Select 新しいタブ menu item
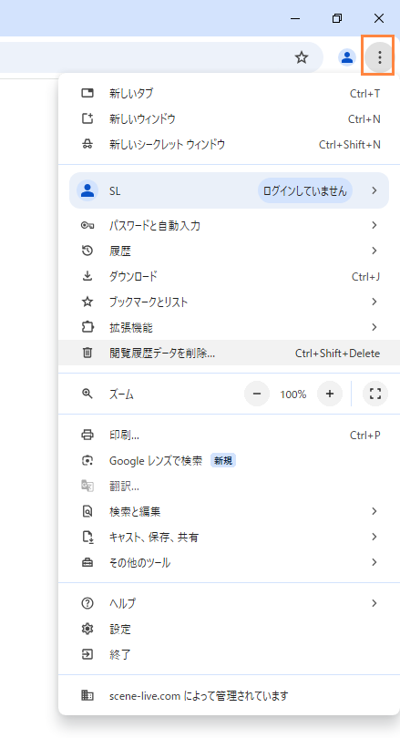This screenshot has width=400, height=738. point(230,93)
